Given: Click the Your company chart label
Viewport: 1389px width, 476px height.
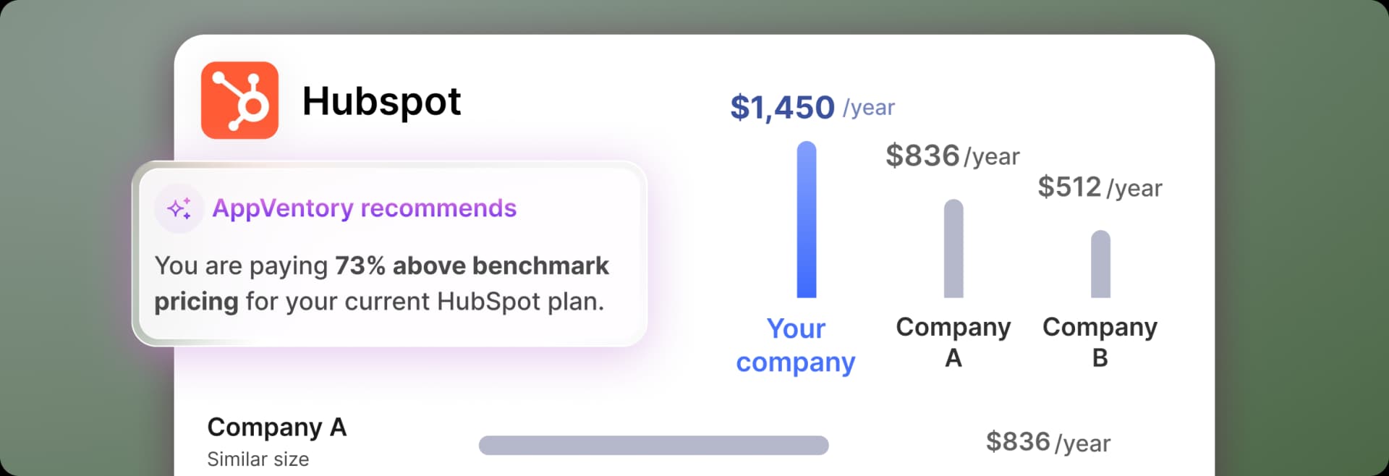Looking at the screenshot, I should coord(796,345).
